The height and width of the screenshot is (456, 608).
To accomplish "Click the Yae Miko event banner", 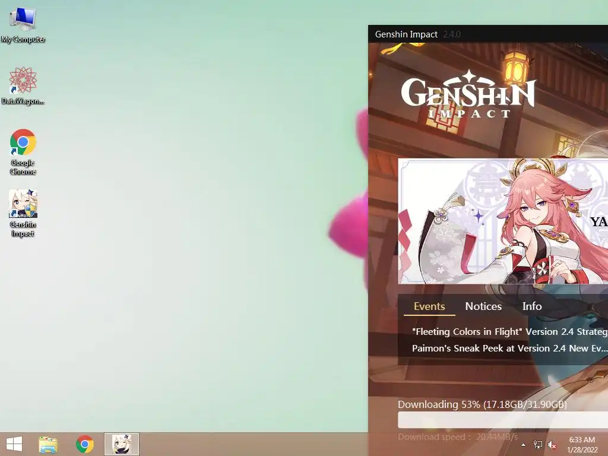I will click(x=503, y=221).
